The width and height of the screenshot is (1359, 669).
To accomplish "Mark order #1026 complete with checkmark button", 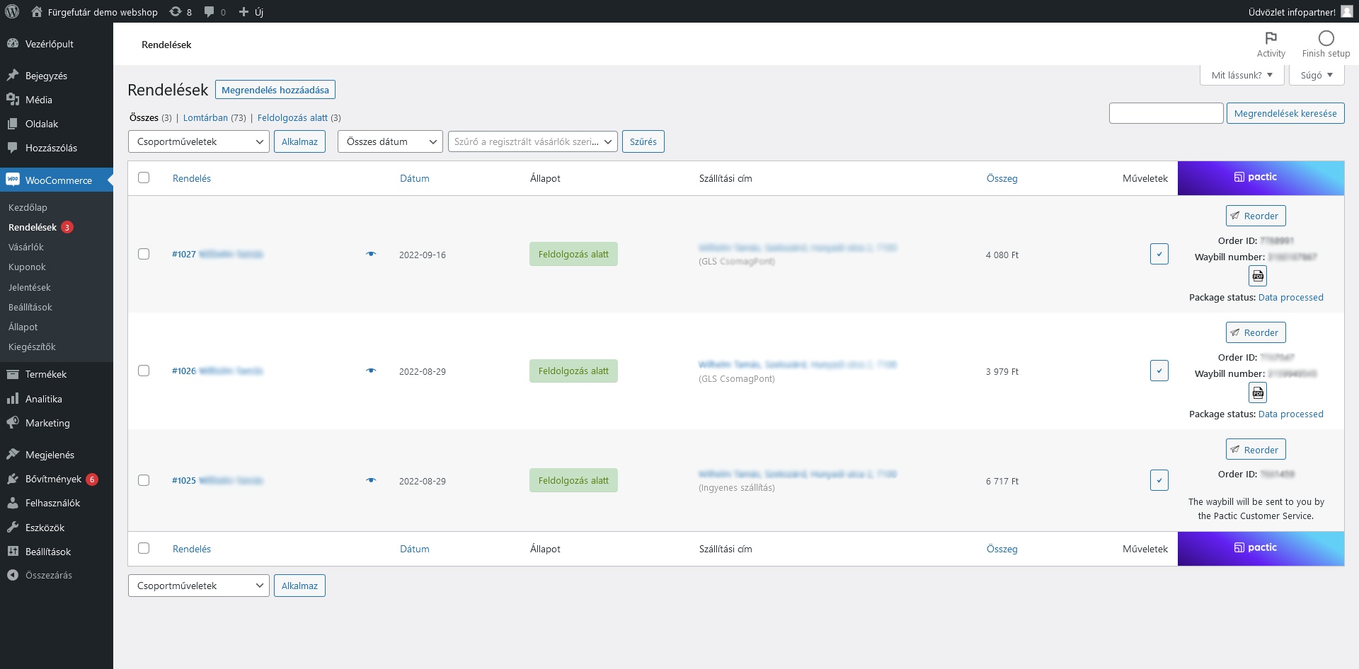I will pyautogui.click(x=1159, y=371).
